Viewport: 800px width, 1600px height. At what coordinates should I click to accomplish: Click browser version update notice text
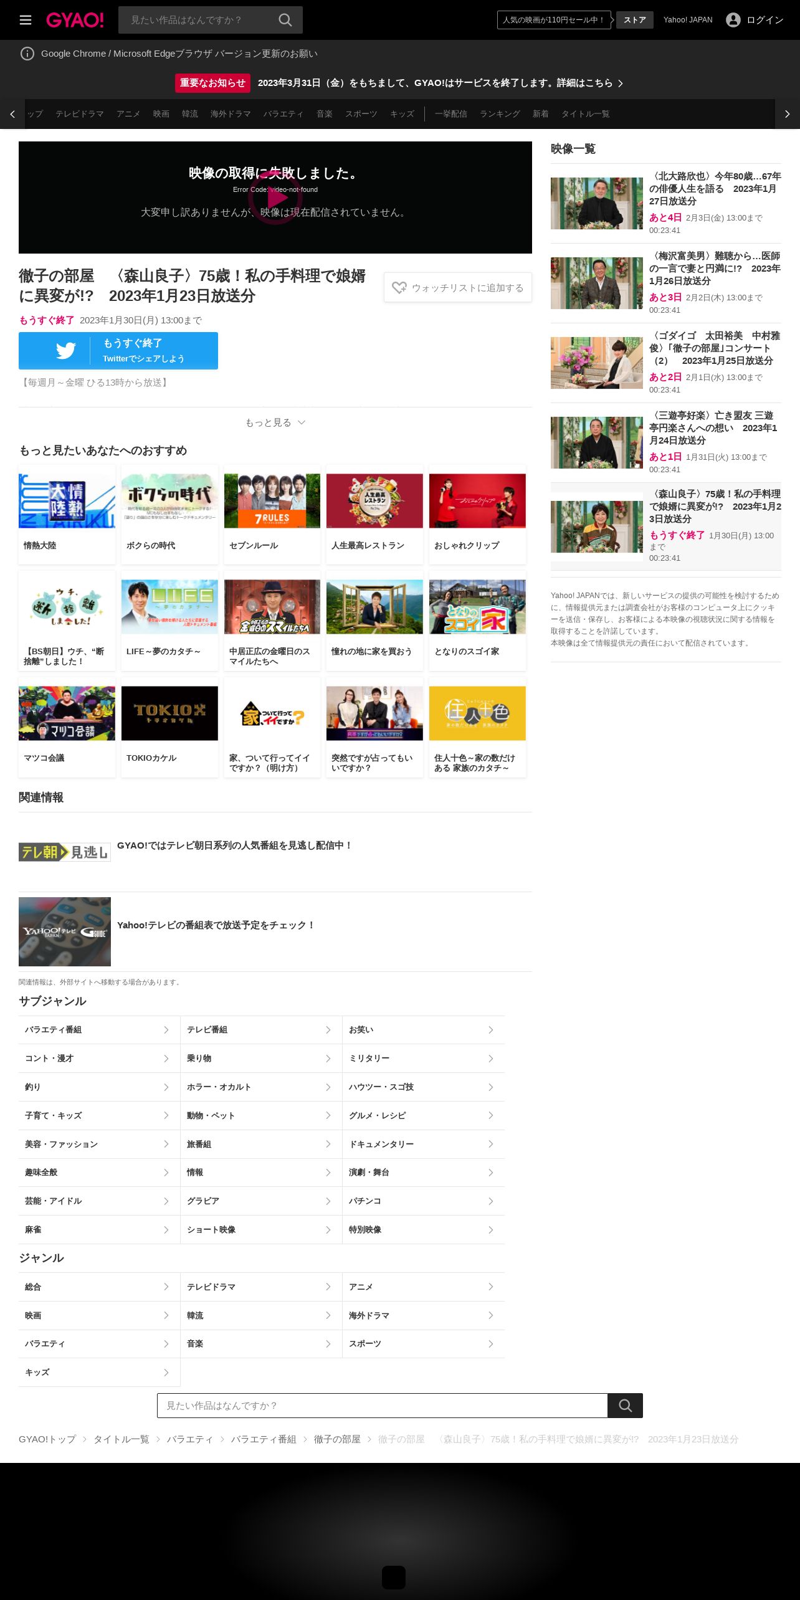(179, 54)
